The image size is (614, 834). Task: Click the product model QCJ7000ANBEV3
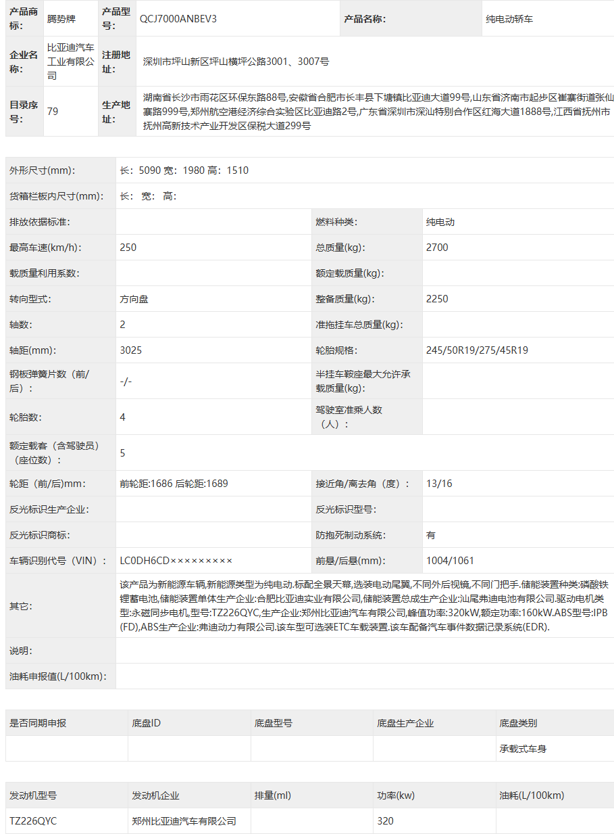178,19
